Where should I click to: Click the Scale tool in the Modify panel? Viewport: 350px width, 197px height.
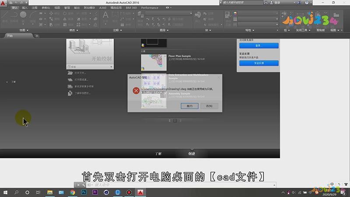click(68, 25)
